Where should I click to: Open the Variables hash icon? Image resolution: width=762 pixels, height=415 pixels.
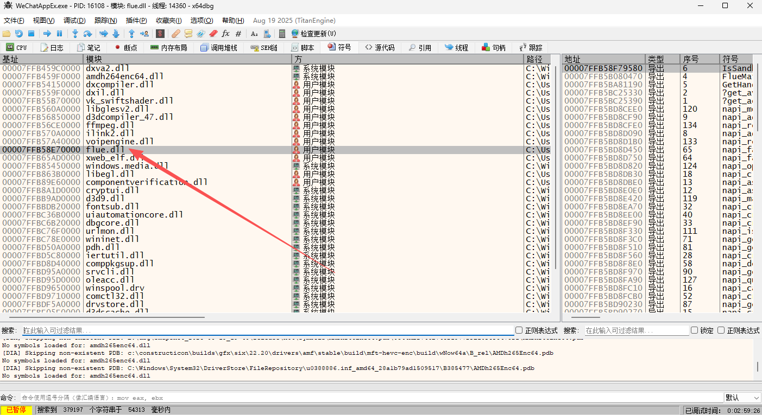238,34
